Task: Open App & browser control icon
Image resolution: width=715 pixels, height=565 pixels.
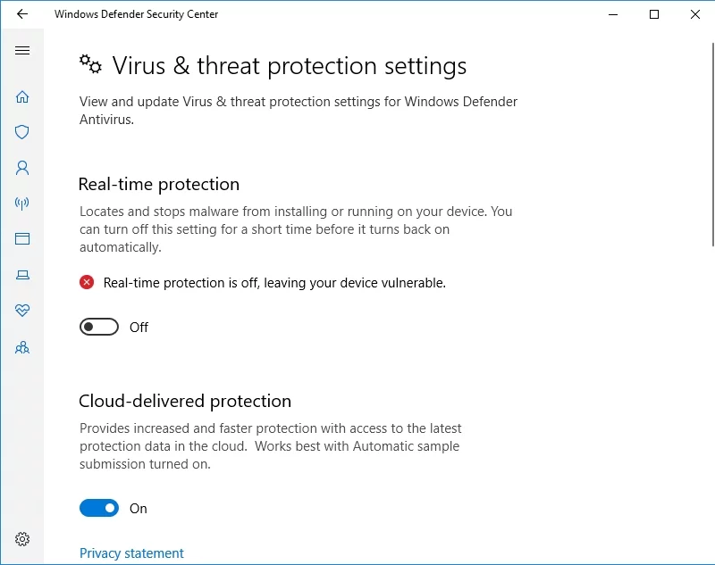Action: (22, 239)
